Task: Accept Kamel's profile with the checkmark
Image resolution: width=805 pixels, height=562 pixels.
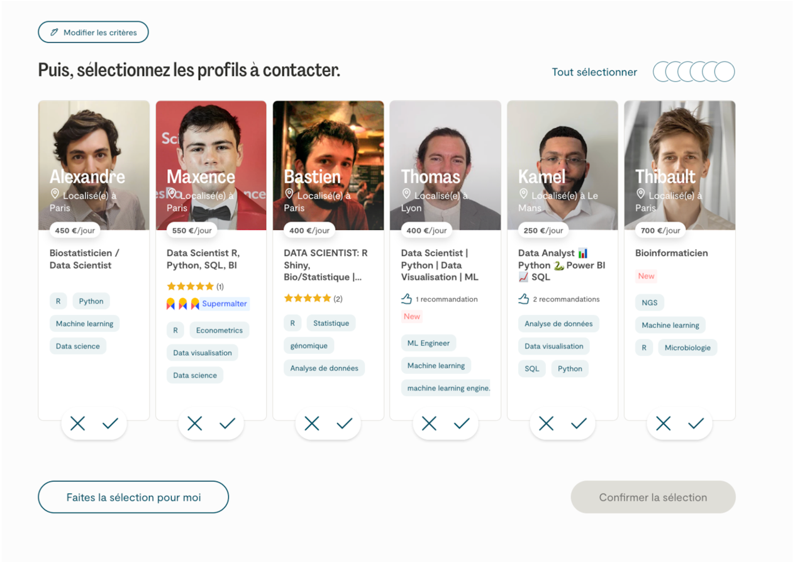Action: click(579, 424)
